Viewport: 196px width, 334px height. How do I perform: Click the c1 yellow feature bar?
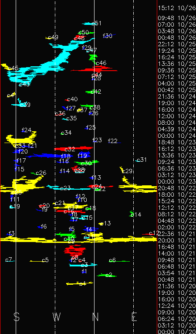click(x=80, y=283)
